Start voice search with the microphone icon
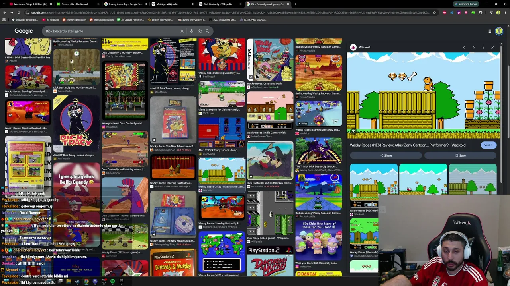 pyautogui.click(x=192, y=31)
